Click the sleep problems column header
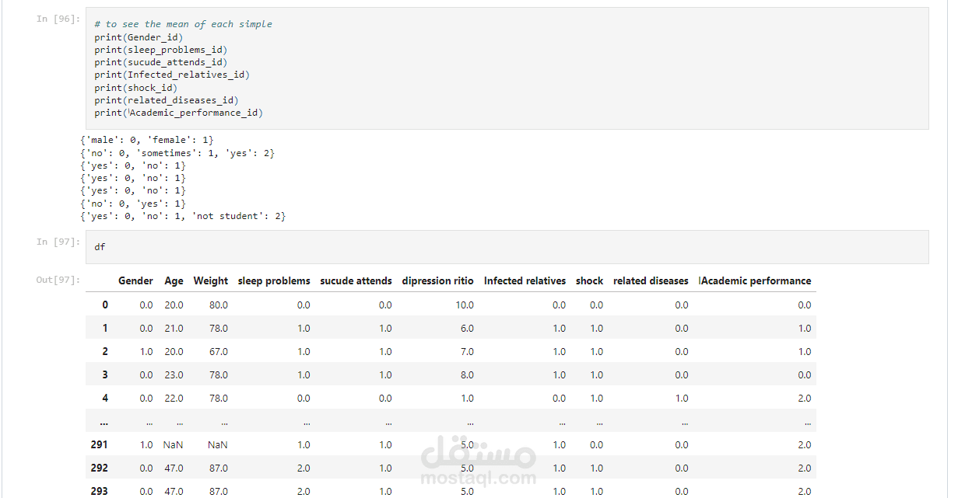Image resolution: width=958 pixels, height=498 pixels. click(274, 281)
